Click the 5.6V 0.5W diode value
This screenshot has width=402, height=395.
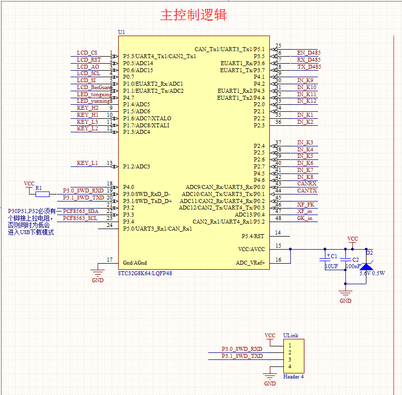[x=372, y=273]
